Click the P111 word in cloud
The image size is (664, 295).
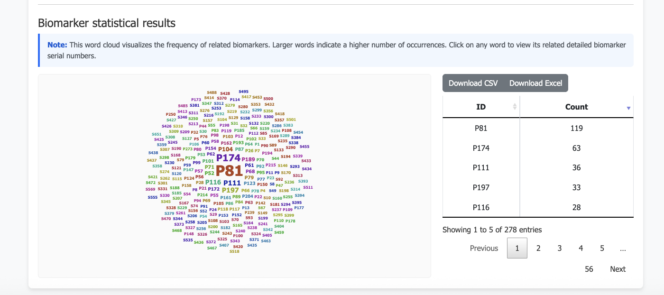click(232, 183)
